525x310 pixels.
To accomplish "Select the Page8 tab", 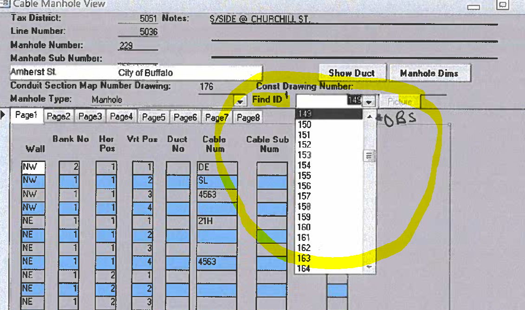I will (x=249, y=117).
